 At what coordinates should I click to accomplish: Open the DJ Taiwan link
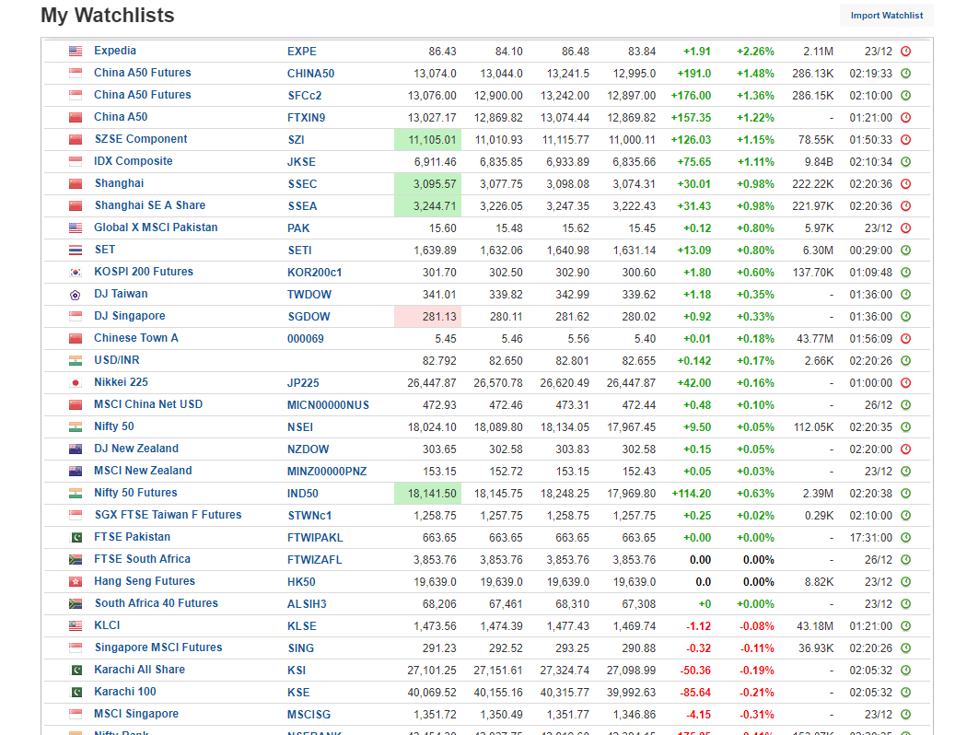point(121,294)
